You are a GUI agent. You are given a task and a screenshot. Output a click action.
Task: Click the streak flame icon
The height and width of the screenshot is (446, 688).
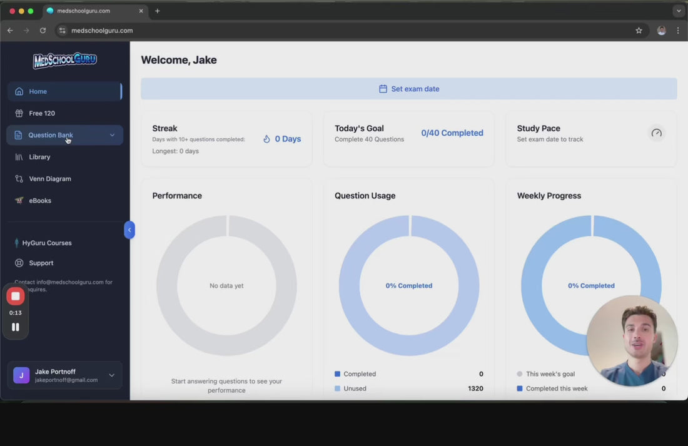point(266,139)
